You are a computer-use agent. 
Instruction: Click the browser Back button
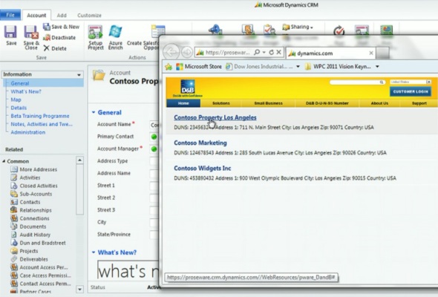pos(171,52)
